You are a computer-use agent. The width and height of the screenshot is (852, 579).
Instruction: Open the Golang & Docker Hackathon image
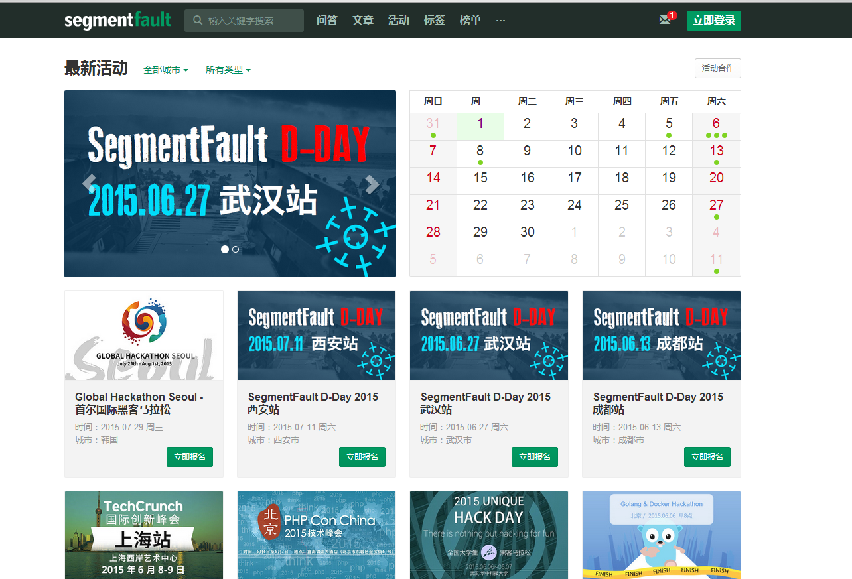[x=662, y=535]
